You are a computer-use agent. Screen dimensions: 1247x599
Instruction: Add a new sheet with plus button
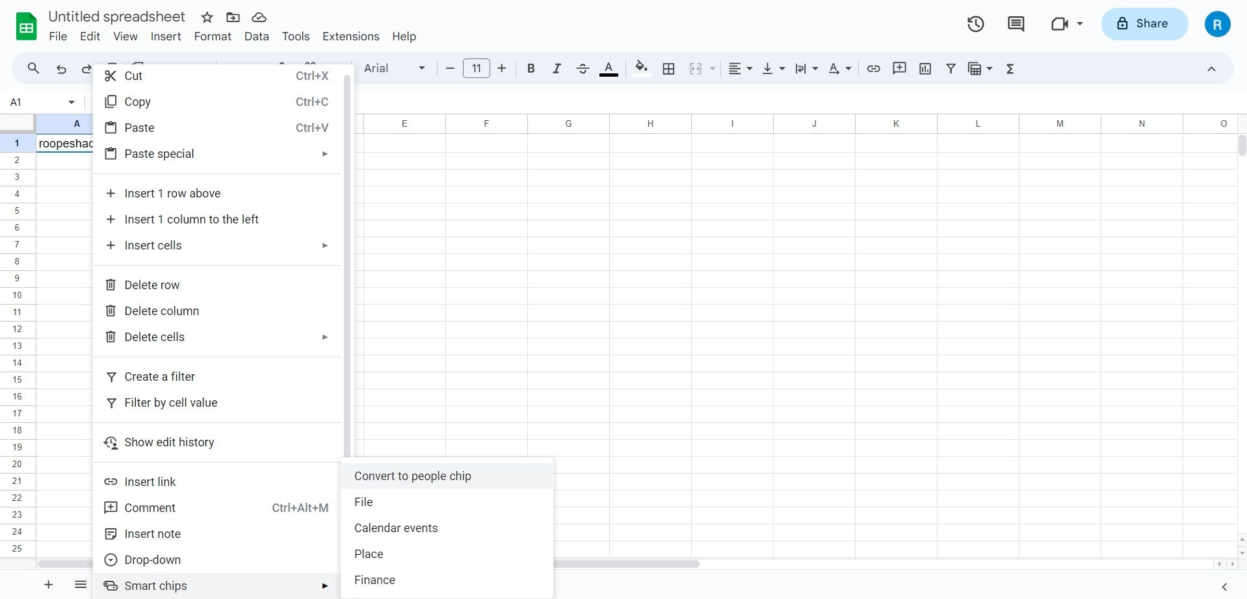49,584
